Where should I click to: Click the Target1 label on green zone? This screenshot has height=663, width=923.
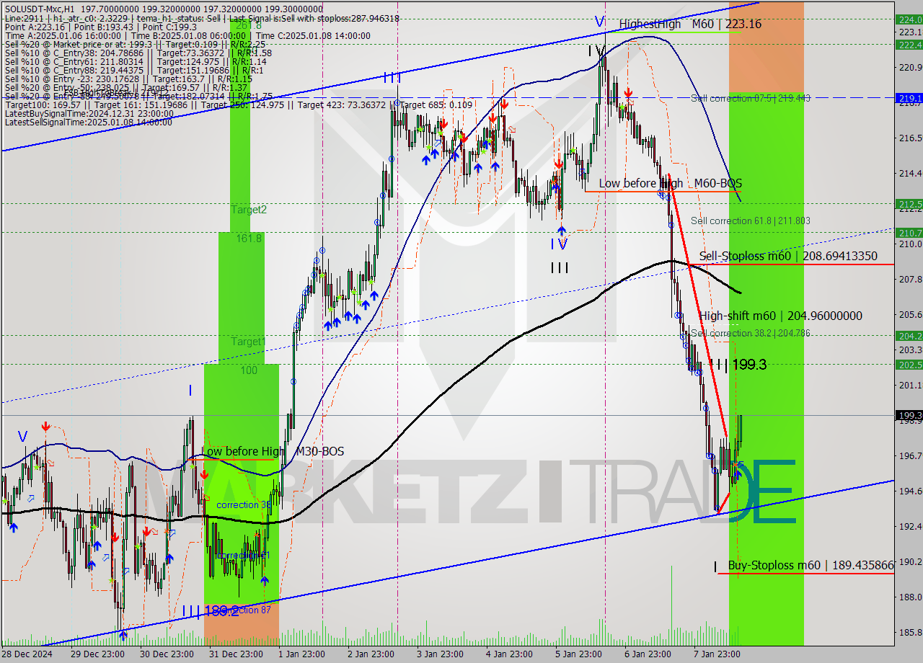(248, 342)
